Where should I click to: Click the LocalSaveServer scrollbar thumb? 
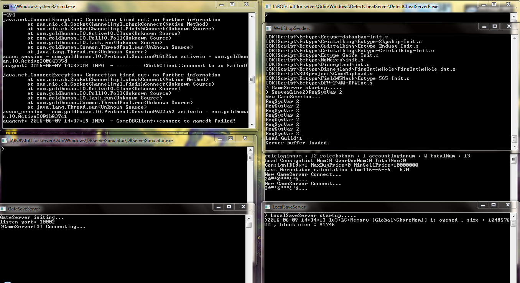(513, 223)
